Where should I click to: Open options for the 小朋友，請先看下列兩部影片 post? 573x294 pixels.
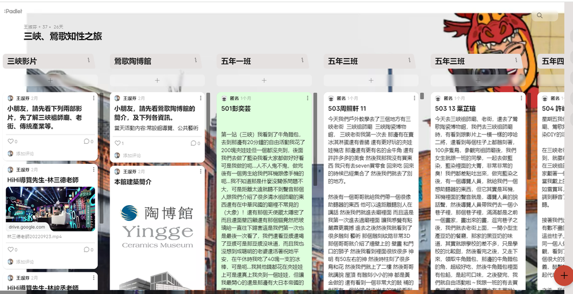coord(93,98)
